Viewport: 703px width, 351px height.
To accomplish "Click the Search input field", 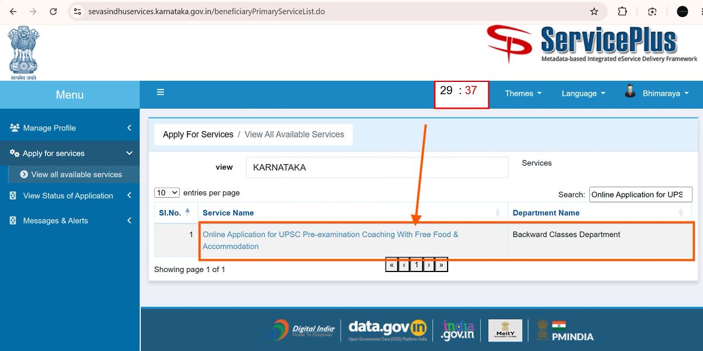I will [640, 194].
